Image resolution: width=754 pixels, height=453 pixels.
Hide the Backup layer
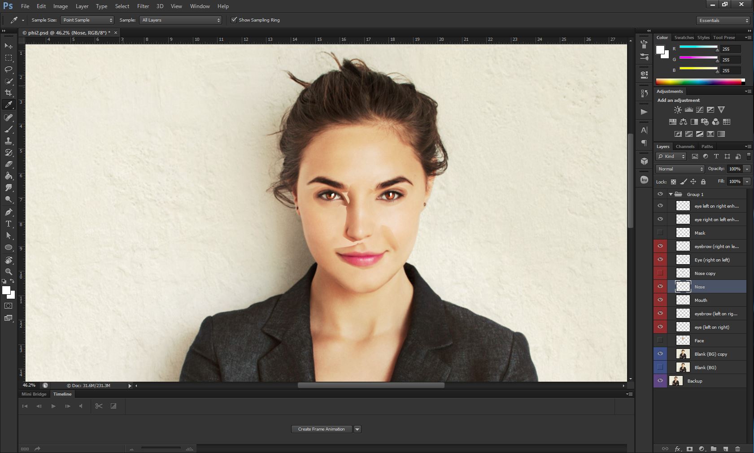[x=660, y=380]
